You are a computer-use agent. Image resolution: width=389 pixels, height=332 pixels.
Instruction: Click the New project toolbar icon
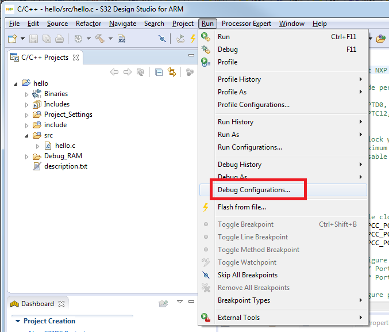[12, 39]
